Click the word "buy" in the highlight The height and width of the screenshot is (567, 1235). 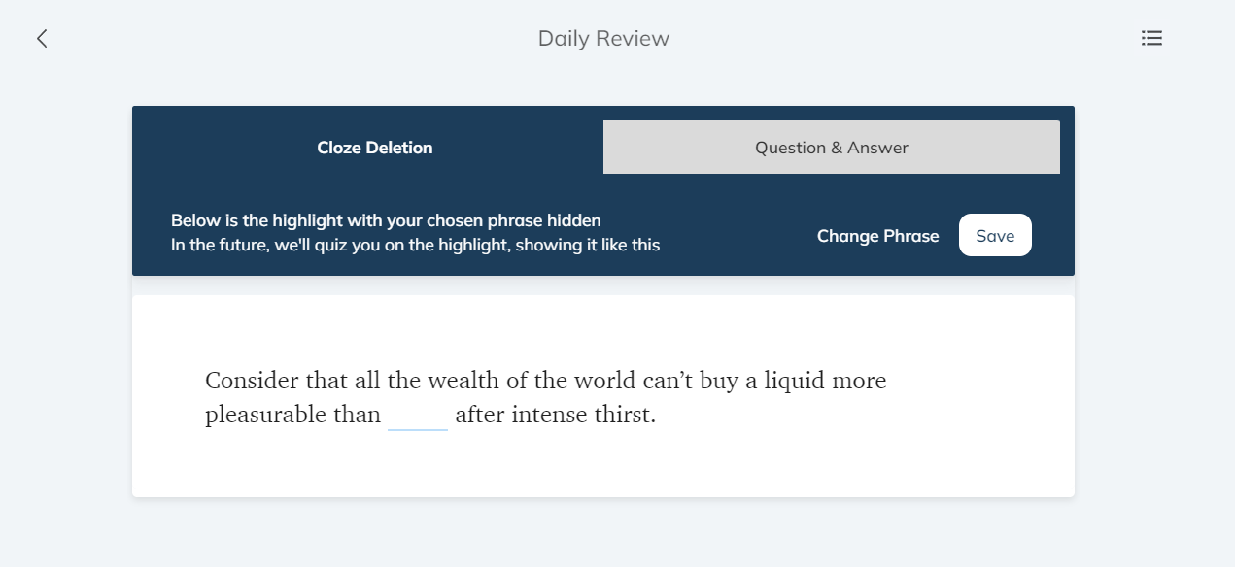pyautogui.click(x=719, y=381)
